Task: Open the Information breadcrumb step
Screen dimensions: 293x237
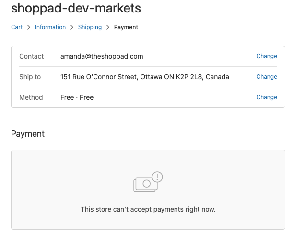Action: (x=50, y=27)
